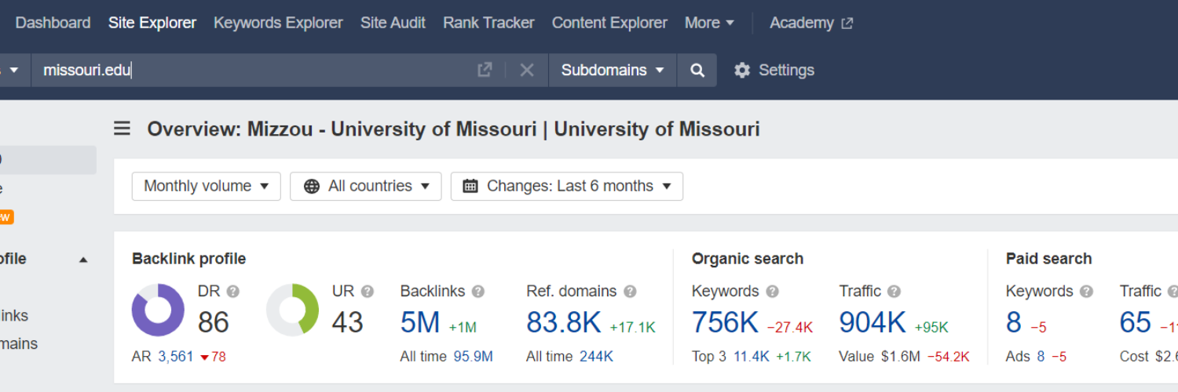Go to Keywords Explorer tab
The image size is (1178, 392).
(278, 24)
